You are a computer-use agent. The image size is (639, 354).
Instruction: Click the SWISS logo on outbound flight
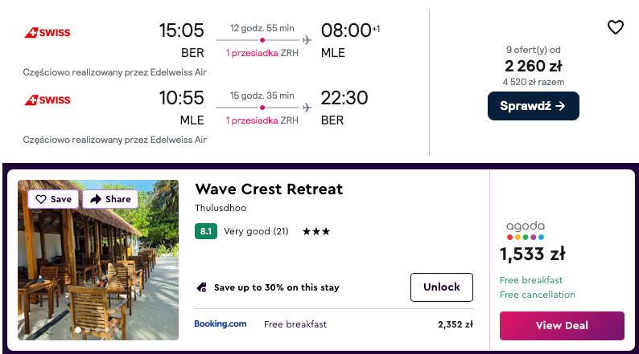coord(47,33)
